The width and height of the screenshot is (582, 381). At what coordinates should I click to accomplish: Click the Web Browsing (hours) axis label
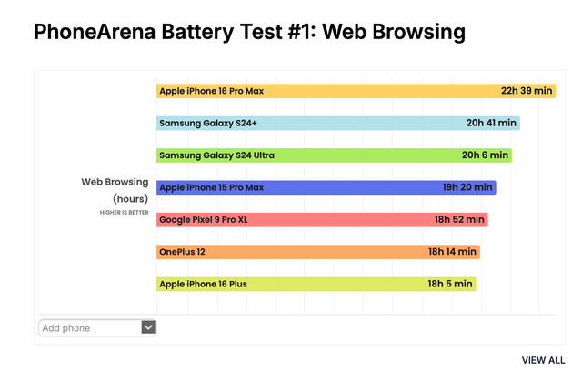coord(115,190)
